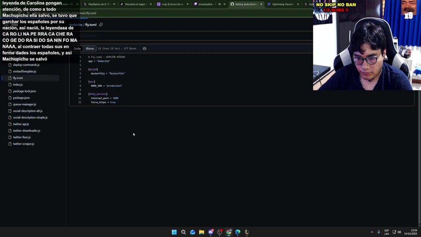Screen dimensions: 421x237
Task: Close the Editing dodorito tab
Action: tap(261, 4)
